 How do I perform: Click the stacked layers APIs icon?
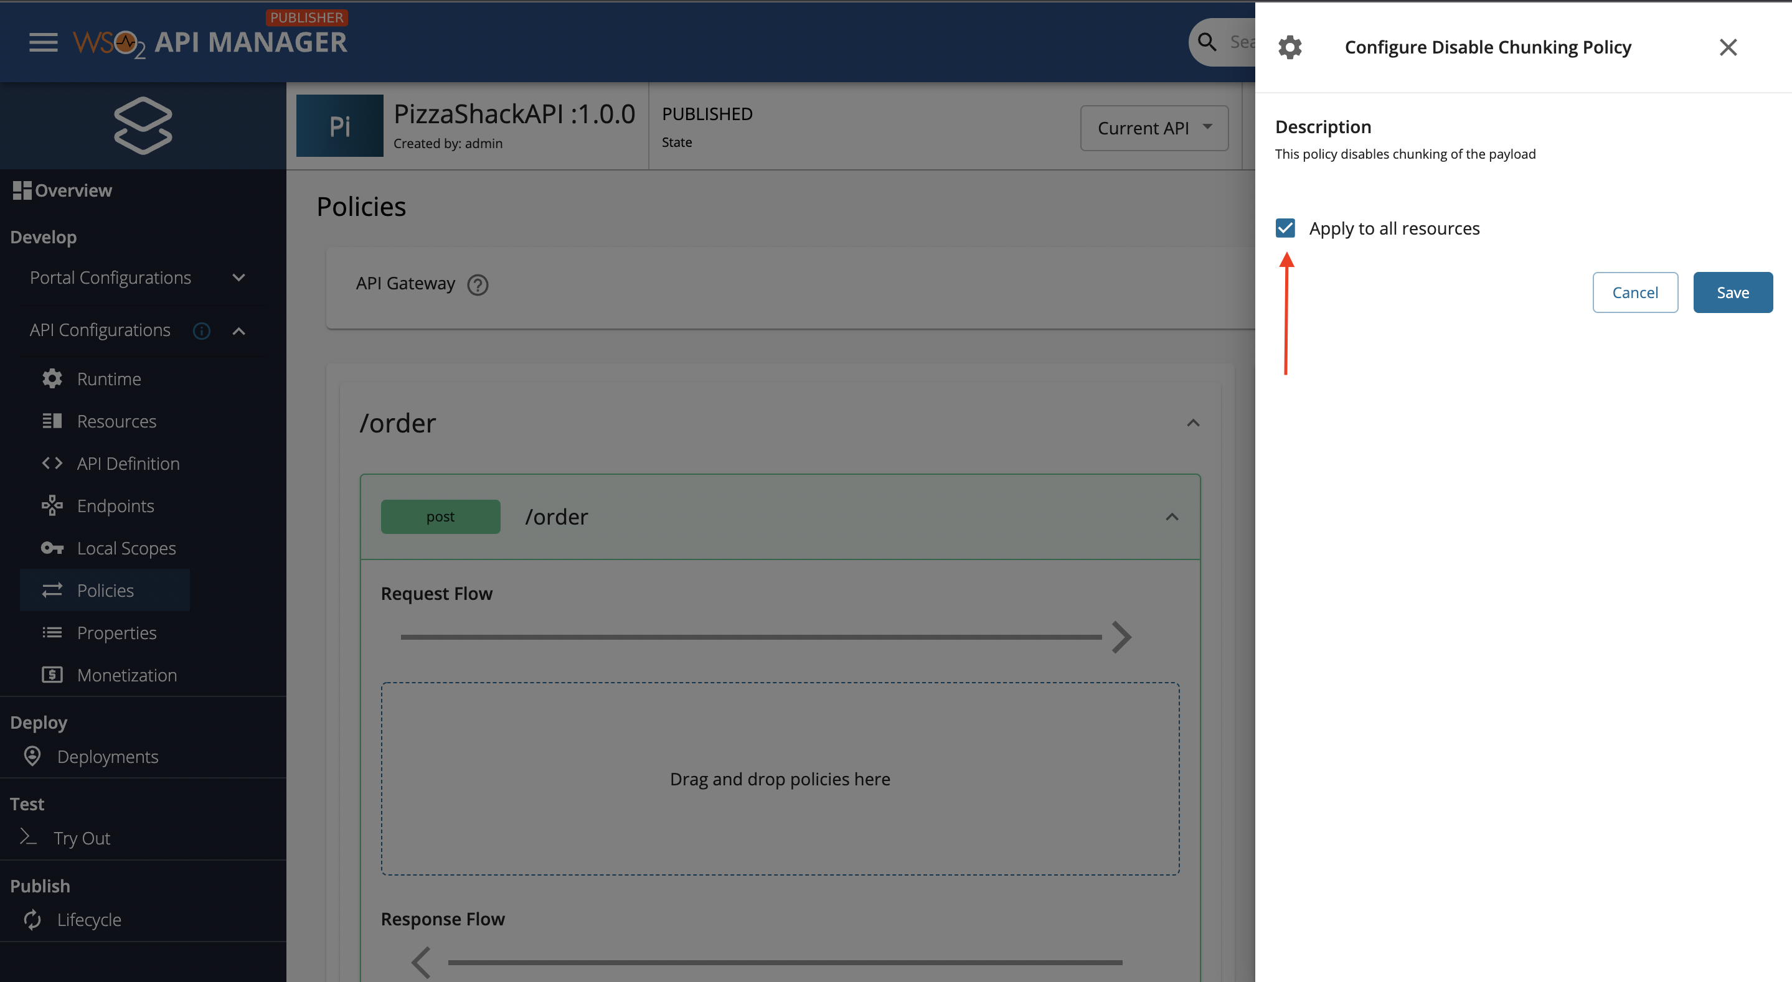point(143,125)
